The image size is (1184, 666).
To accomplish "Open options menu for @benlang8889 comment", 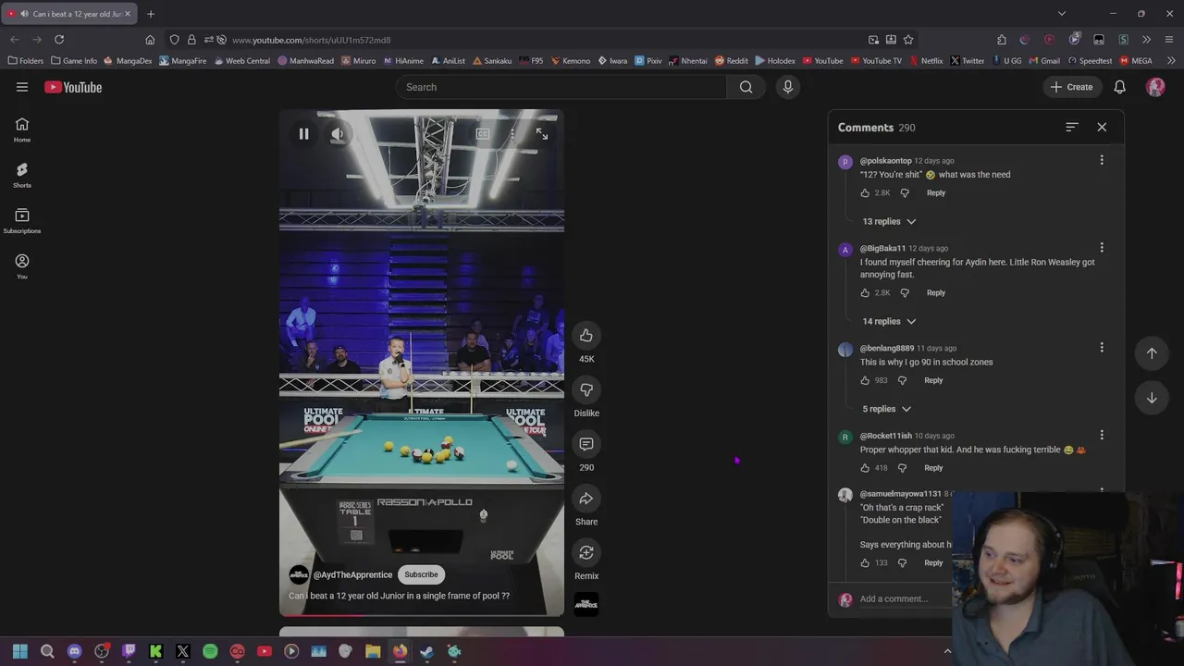I will [1102, 348].
